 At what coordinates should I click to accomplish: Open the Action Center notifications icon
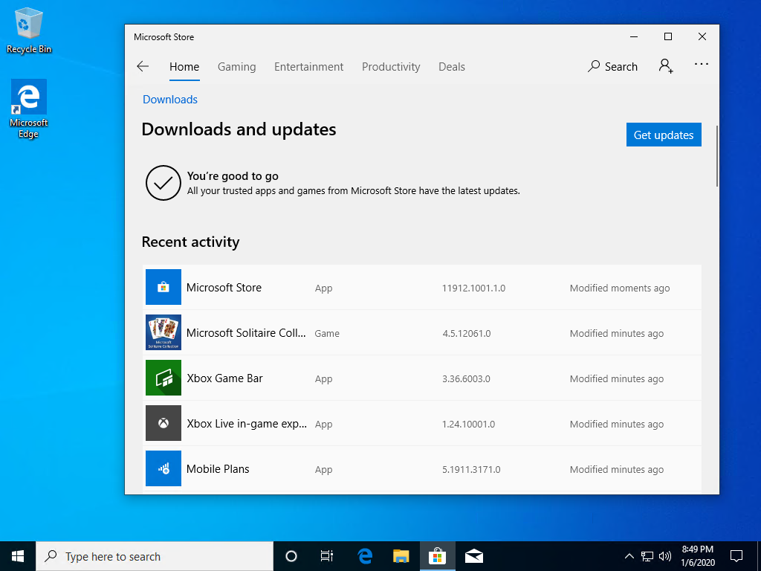pos(736,556)
